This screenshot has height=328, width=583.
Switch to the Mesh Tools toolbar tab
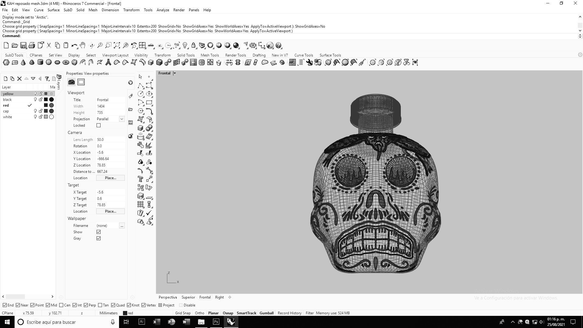[210, 55]
